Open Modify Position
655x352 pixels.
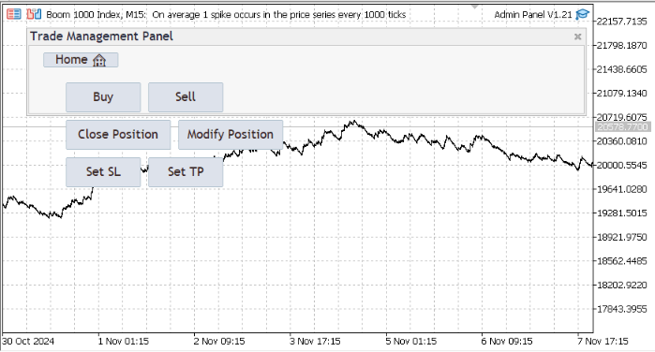coord(231,135)
